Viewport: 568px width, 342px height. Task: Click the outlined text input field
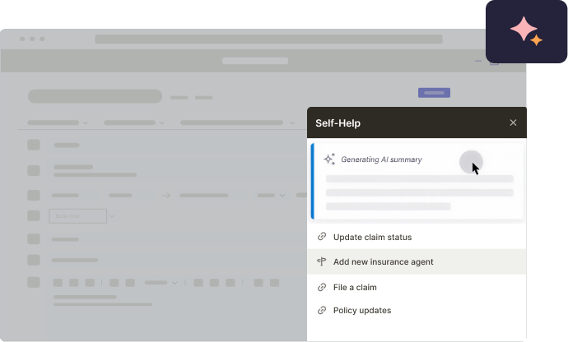pos(77,216)
